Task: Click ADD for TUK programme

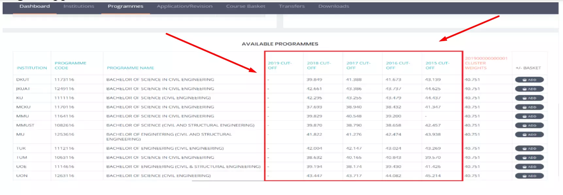Action: pos(529,148)
